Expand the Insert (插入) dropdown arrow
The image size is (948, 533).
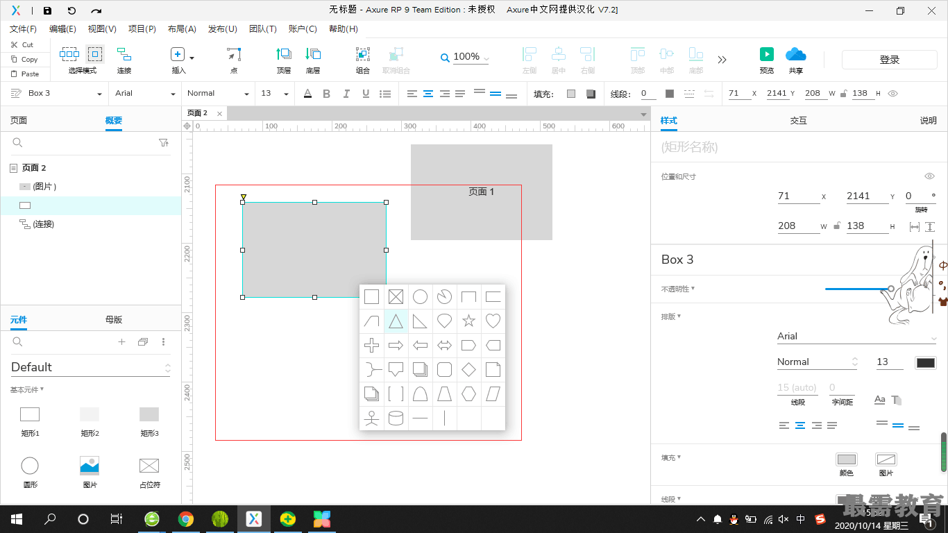click(192, 58)
